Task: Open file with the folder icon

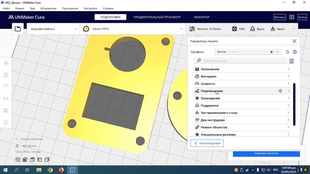Action: [x=18, y=29]
